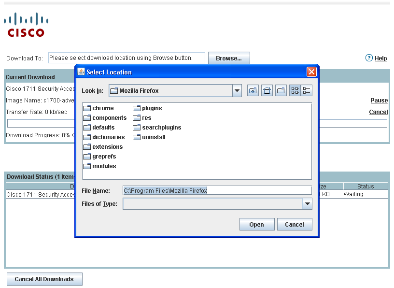
Task: Pause the current download
Action: [x=379, y=101]
